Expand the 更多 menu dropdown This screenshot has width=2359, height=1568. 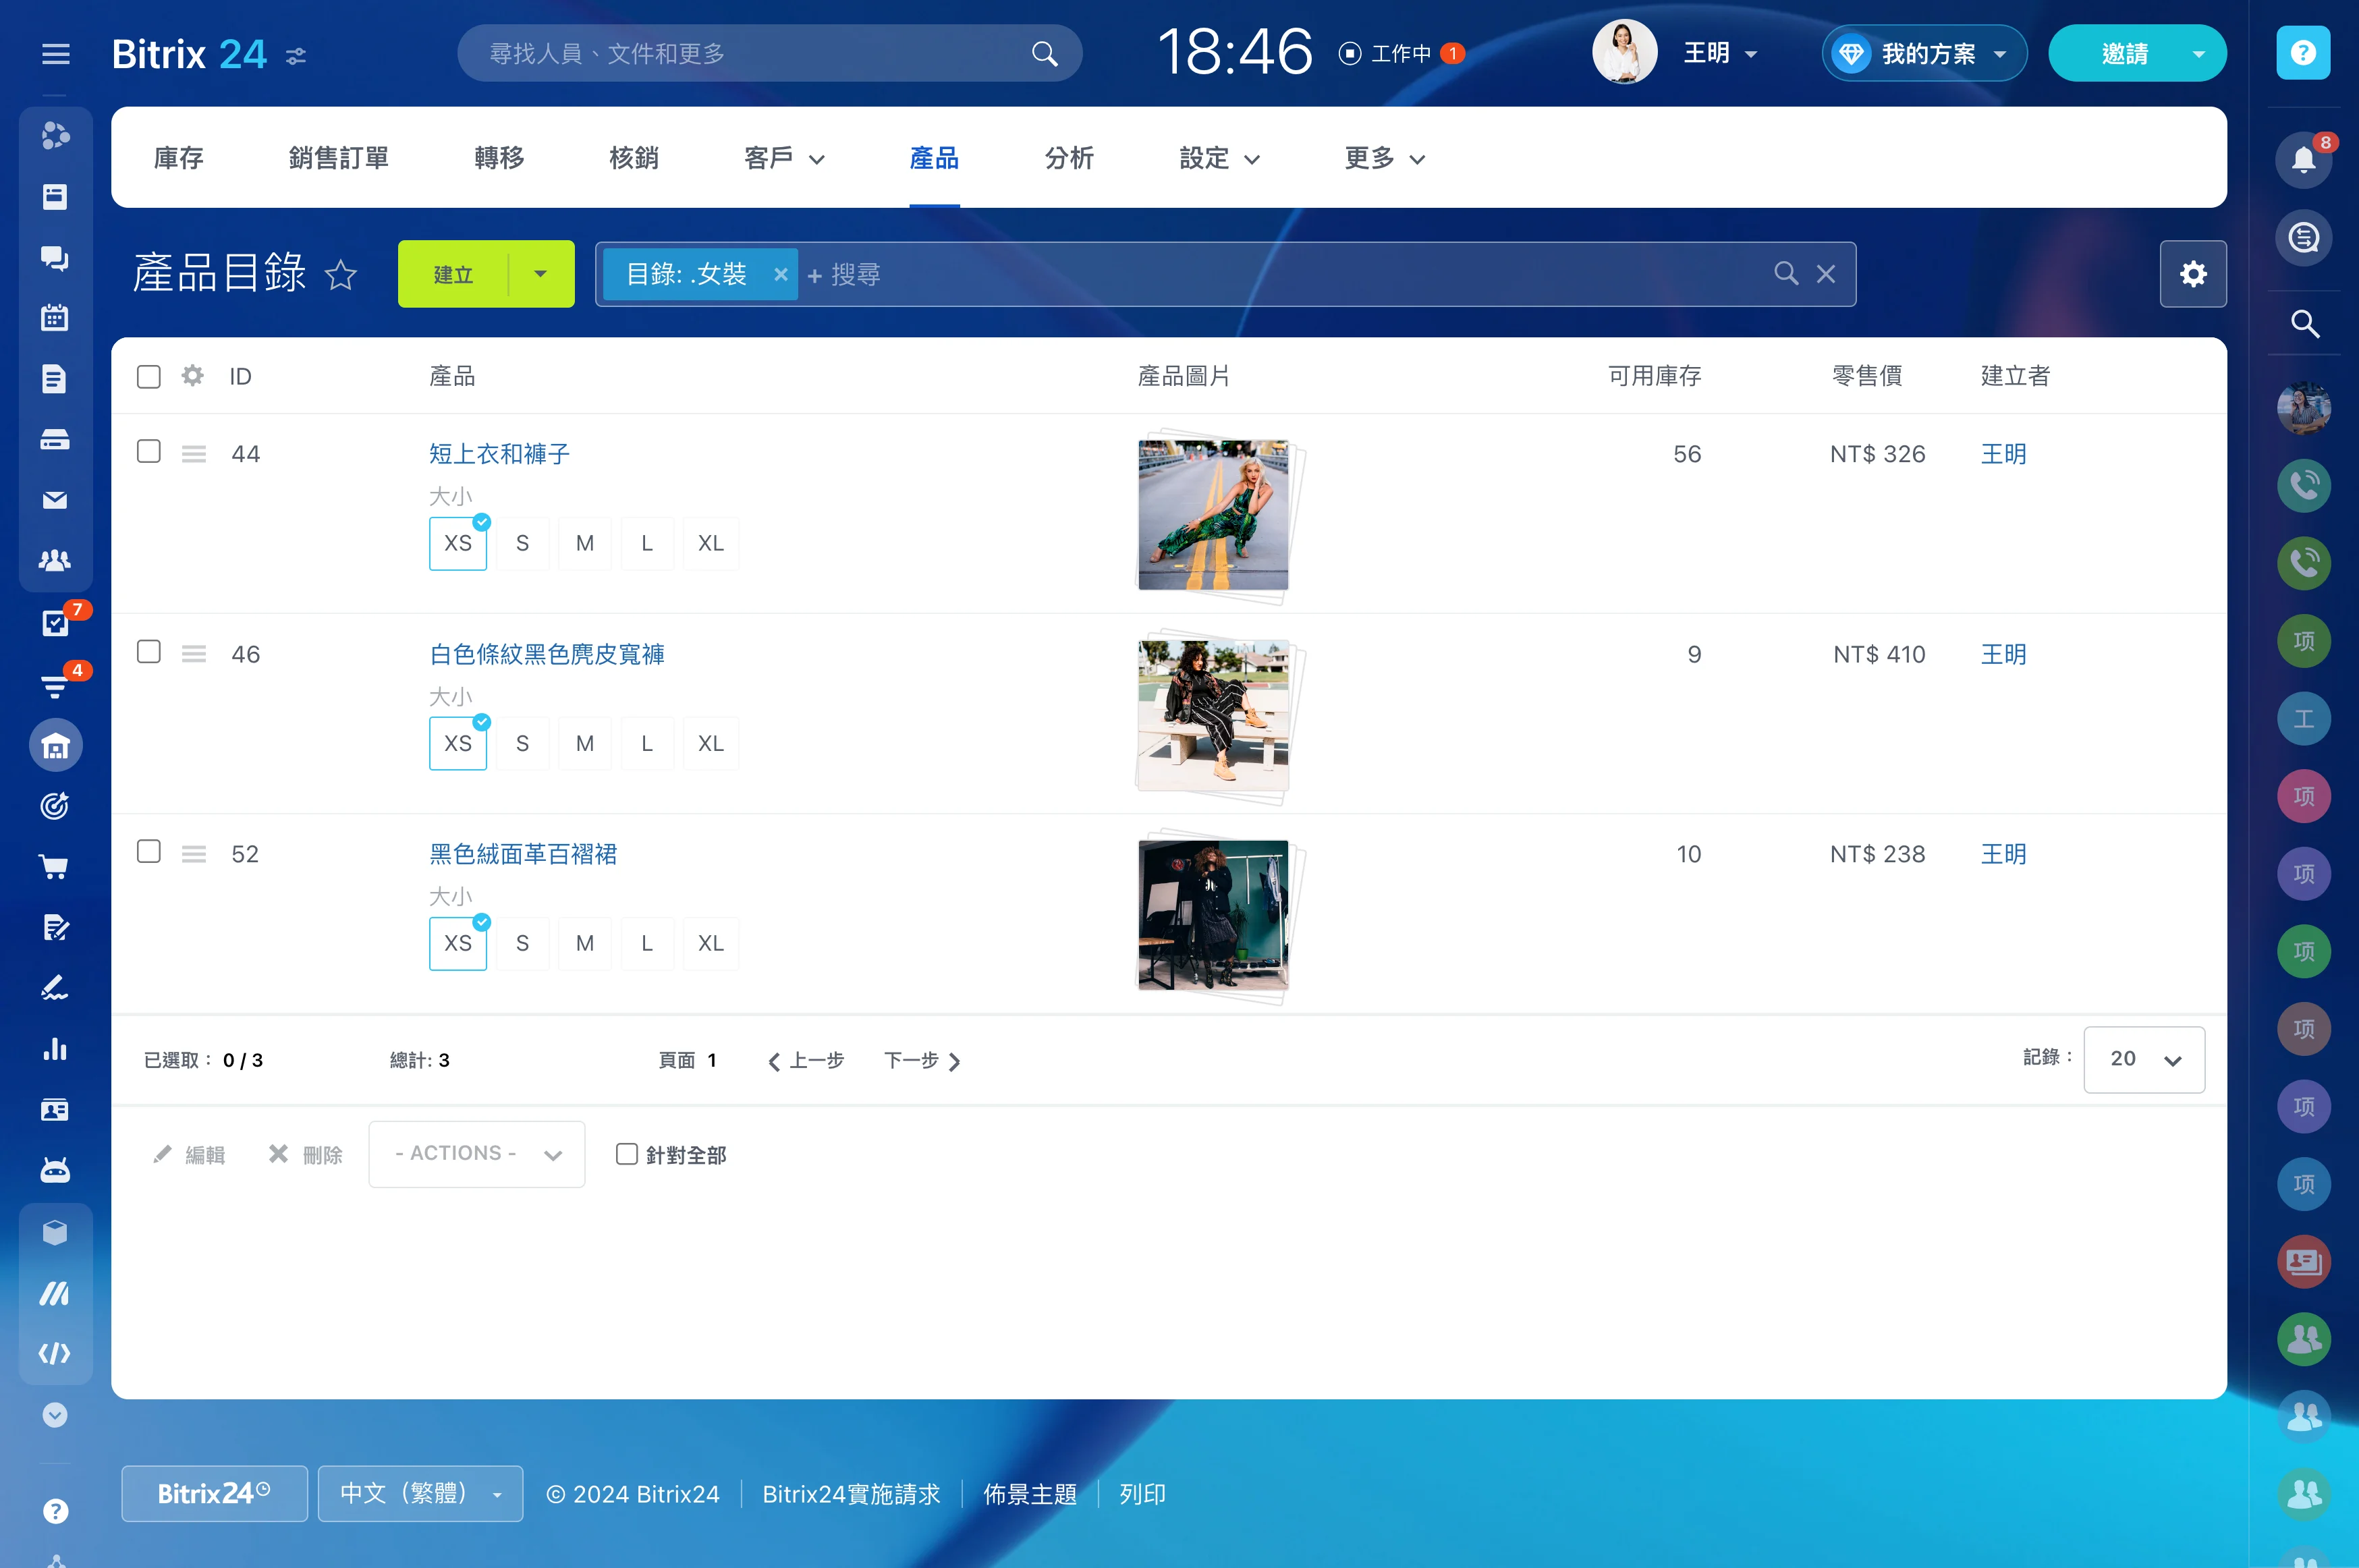click(x=1385, y=158)
